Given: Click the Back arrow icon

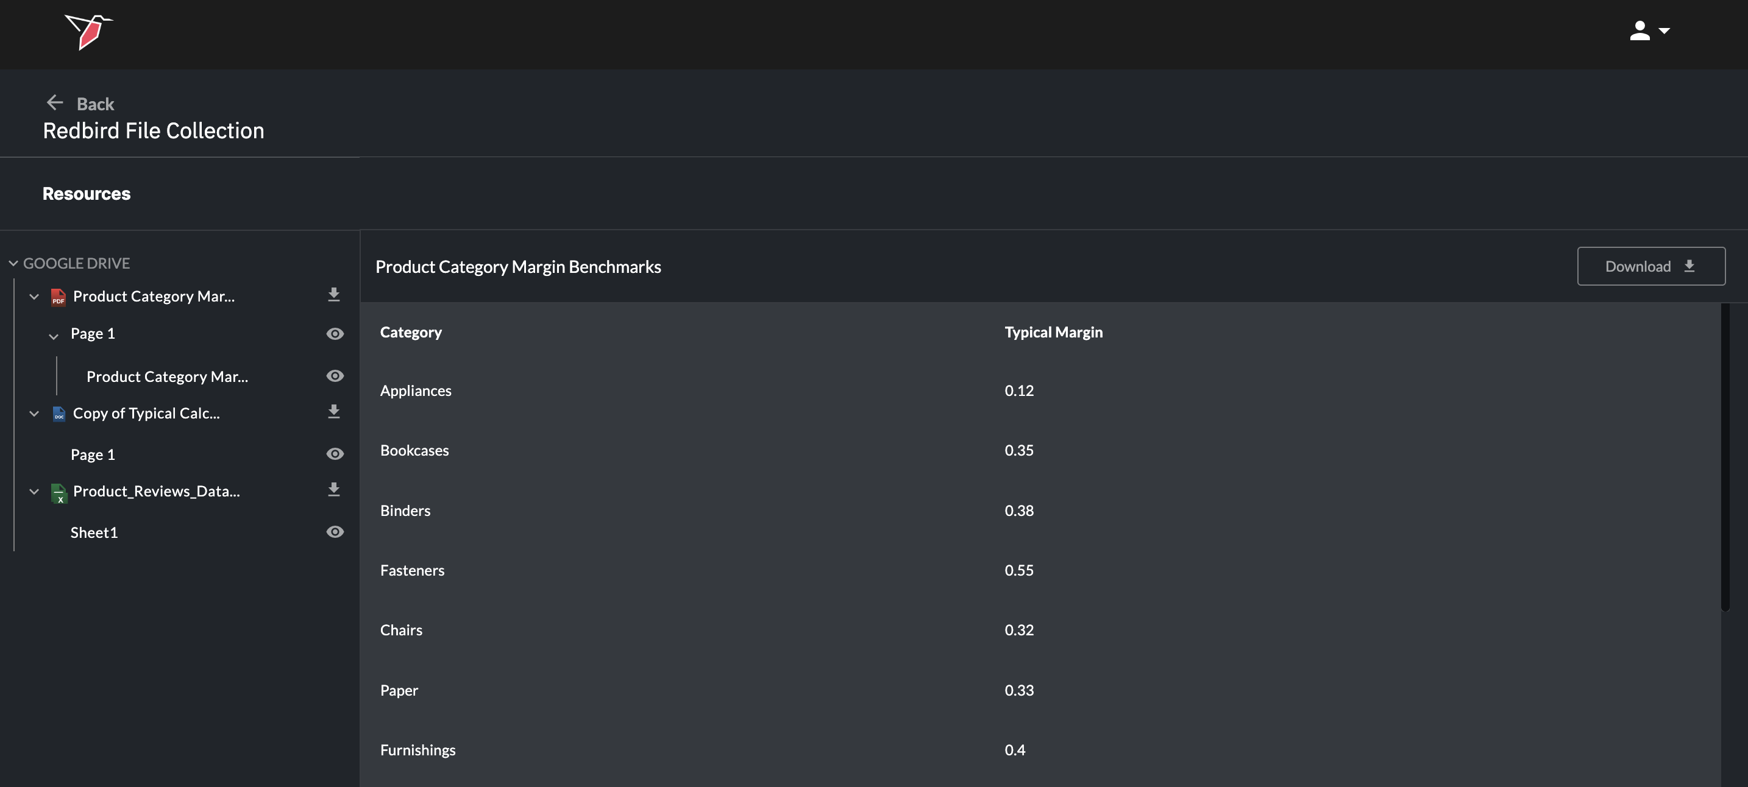Looking at the screenshot, I should [x=54, y=102].
